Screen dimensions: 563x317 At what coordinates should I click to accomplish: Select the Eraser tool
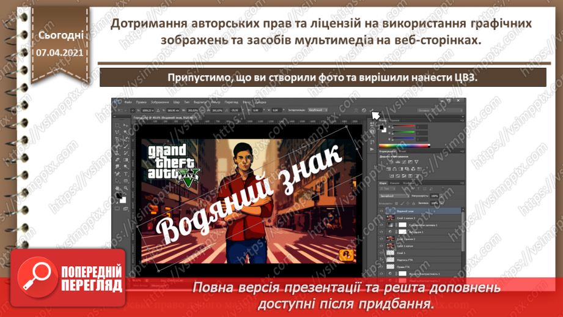pyautogui.click(x=117, y=160)
